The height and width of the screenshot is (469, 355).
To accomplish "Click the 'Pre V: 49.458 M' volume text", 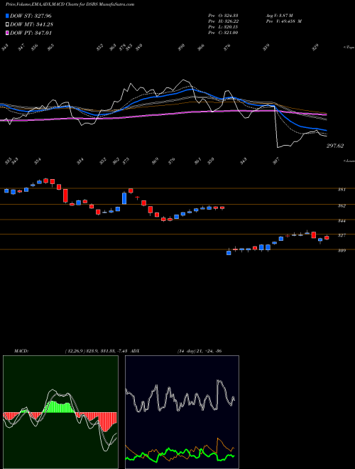I will pos(283,21).
